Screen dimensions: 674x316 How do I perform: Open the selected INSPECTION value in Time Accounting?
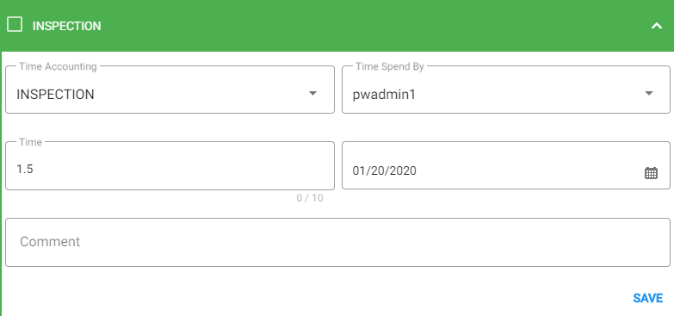click(x=55, y=94)
